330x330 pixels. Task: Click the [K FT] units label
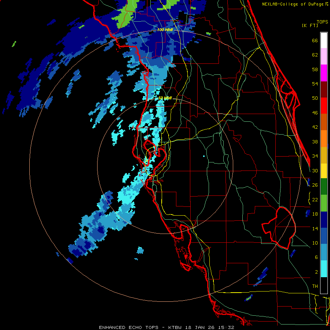pyautogui.click(x=310, y=25)
